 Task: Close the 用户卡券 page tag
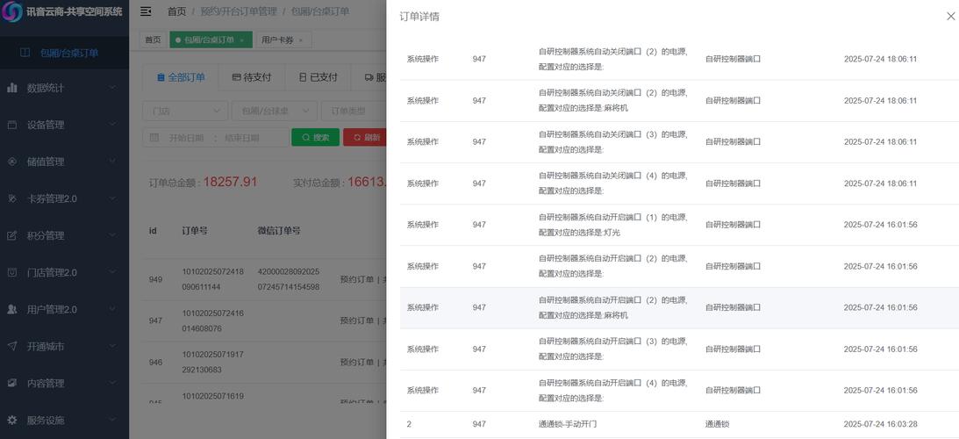[300, 40]
